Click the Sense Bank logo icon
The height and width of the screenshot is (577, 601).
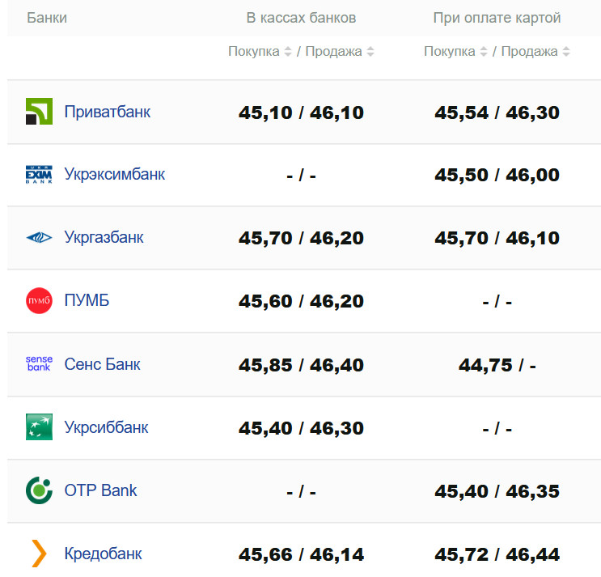(x=39, y=364)
